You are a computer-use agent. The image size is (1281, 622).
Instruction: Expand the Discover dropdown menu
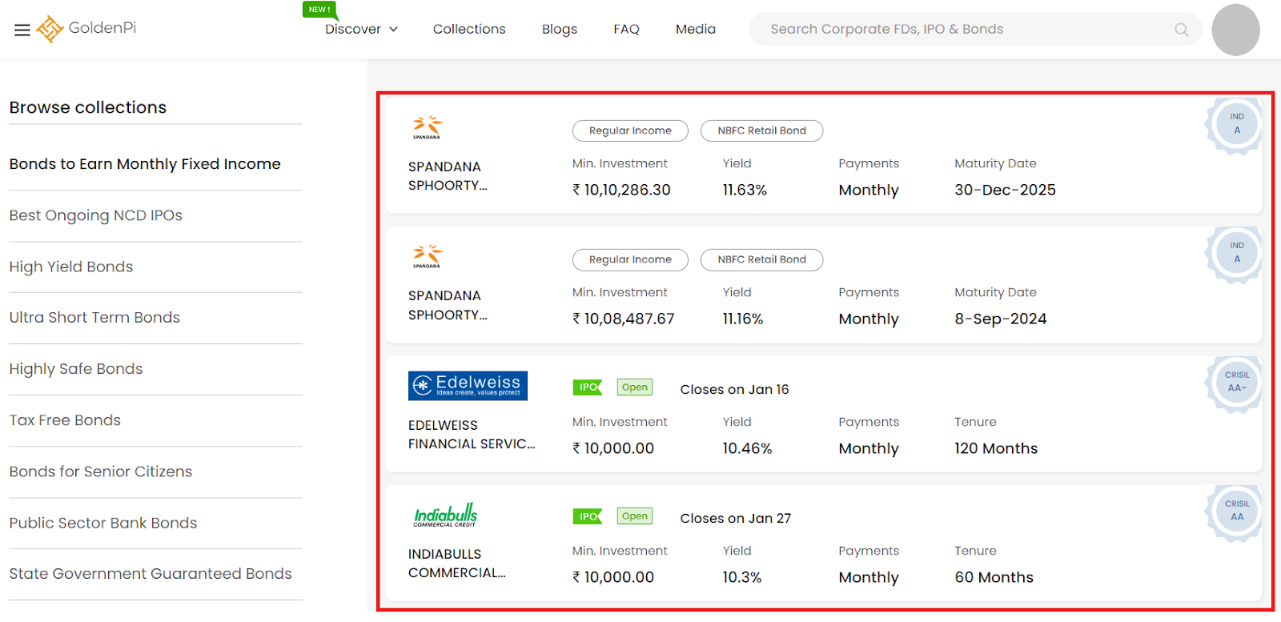[361, 30]
